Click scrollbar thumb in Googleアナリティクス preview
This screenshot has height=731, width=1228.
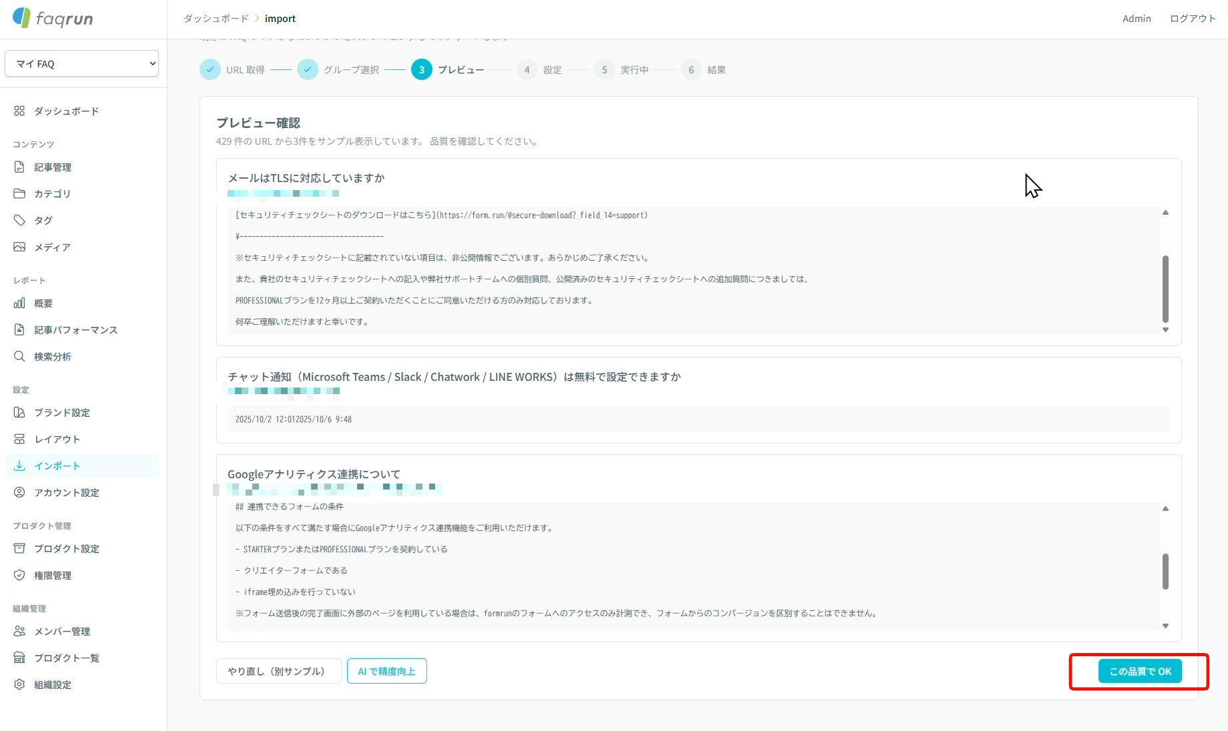click(x=1165, y=572)
